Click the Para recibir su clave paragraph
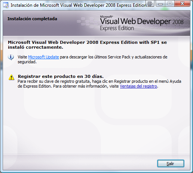The image size is (193, 173). point(99,84)
